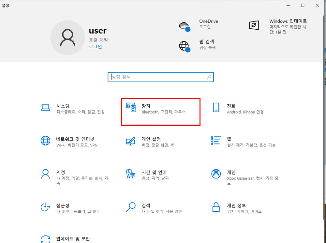Click the OneDrive cloud icon

click(185, 27)
